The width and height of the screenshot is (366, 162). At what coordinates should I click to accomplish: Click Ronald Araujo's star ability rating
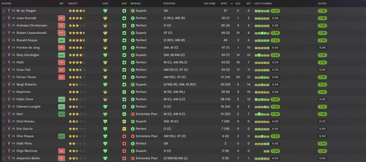77,40
